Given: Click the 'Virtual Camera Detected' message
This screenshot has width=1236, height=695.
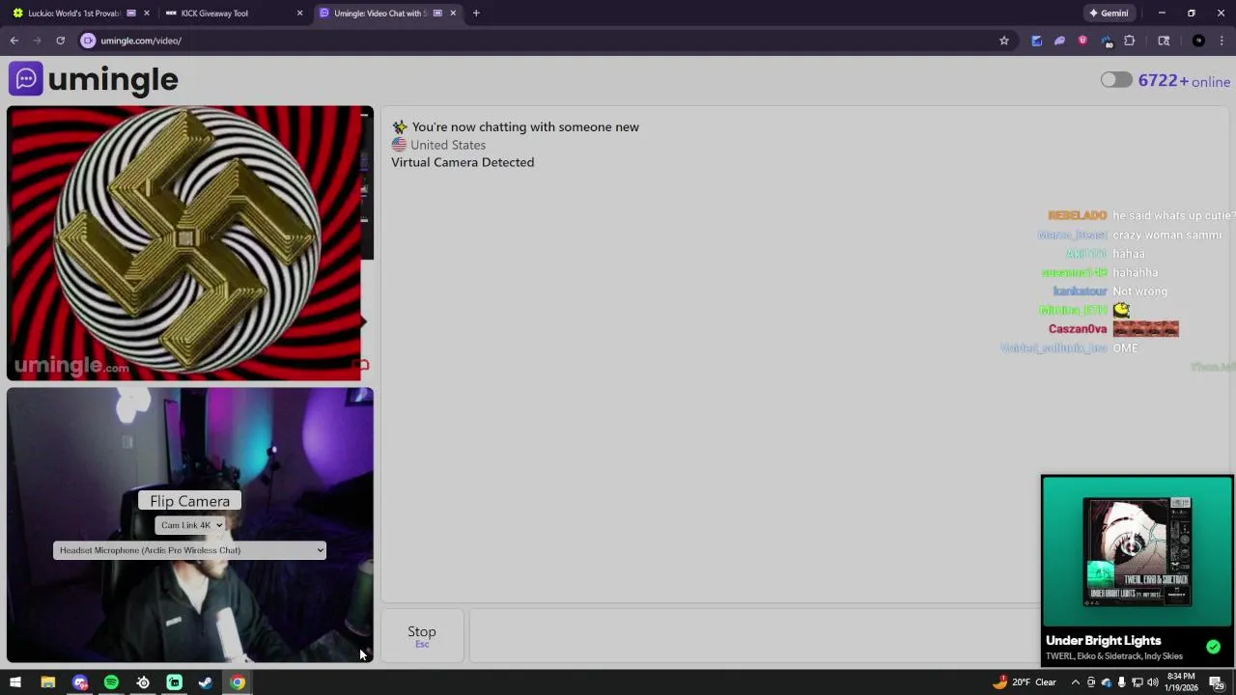Looking at the screenshot, I should click(463, 162).
